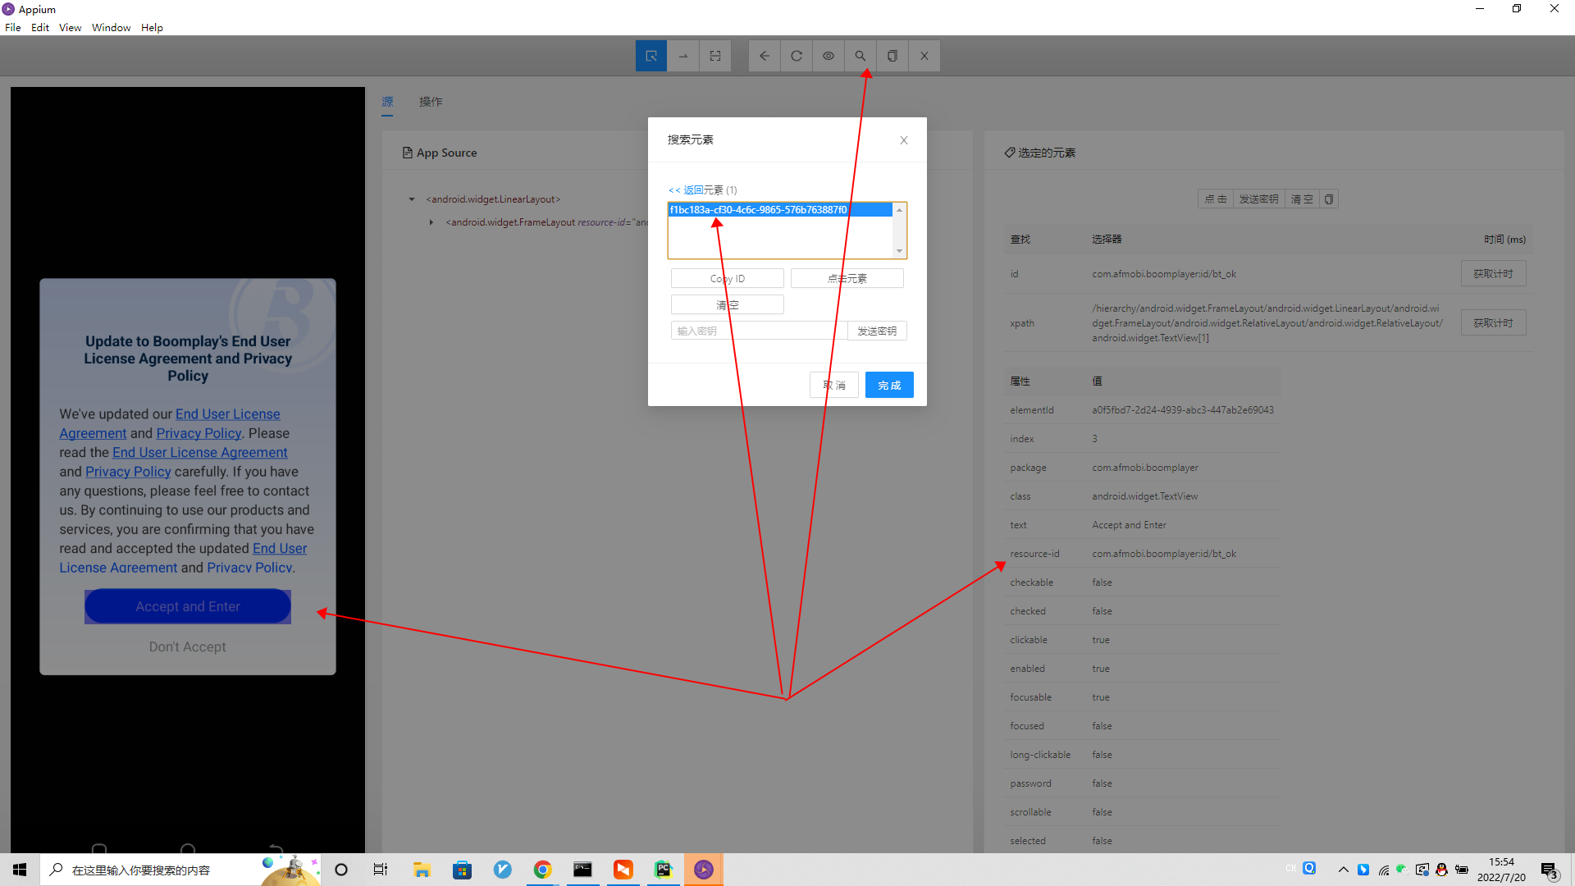Viewport: 1575px width, 886px height.
Task: Open Microsoft Store from the taskbar
Action: click(x=463, y=870)
